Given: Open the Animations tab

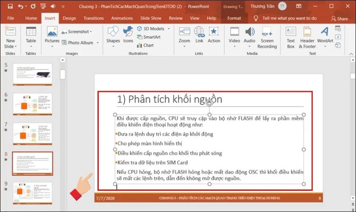Looking at the screenshot, I should point(122,18).
